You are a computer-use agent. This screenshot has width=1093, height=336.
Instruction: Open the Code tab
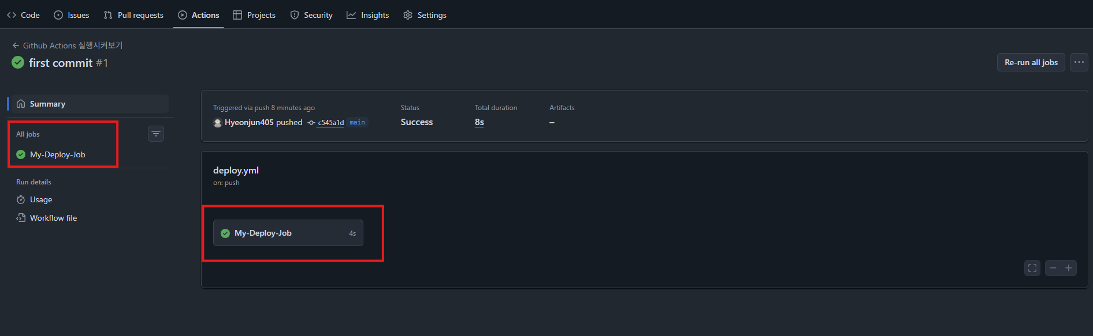(x=24, y=15)
